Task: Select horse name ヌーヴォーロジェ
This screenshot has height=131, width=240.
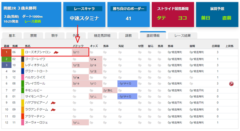Action: point(36,122)
